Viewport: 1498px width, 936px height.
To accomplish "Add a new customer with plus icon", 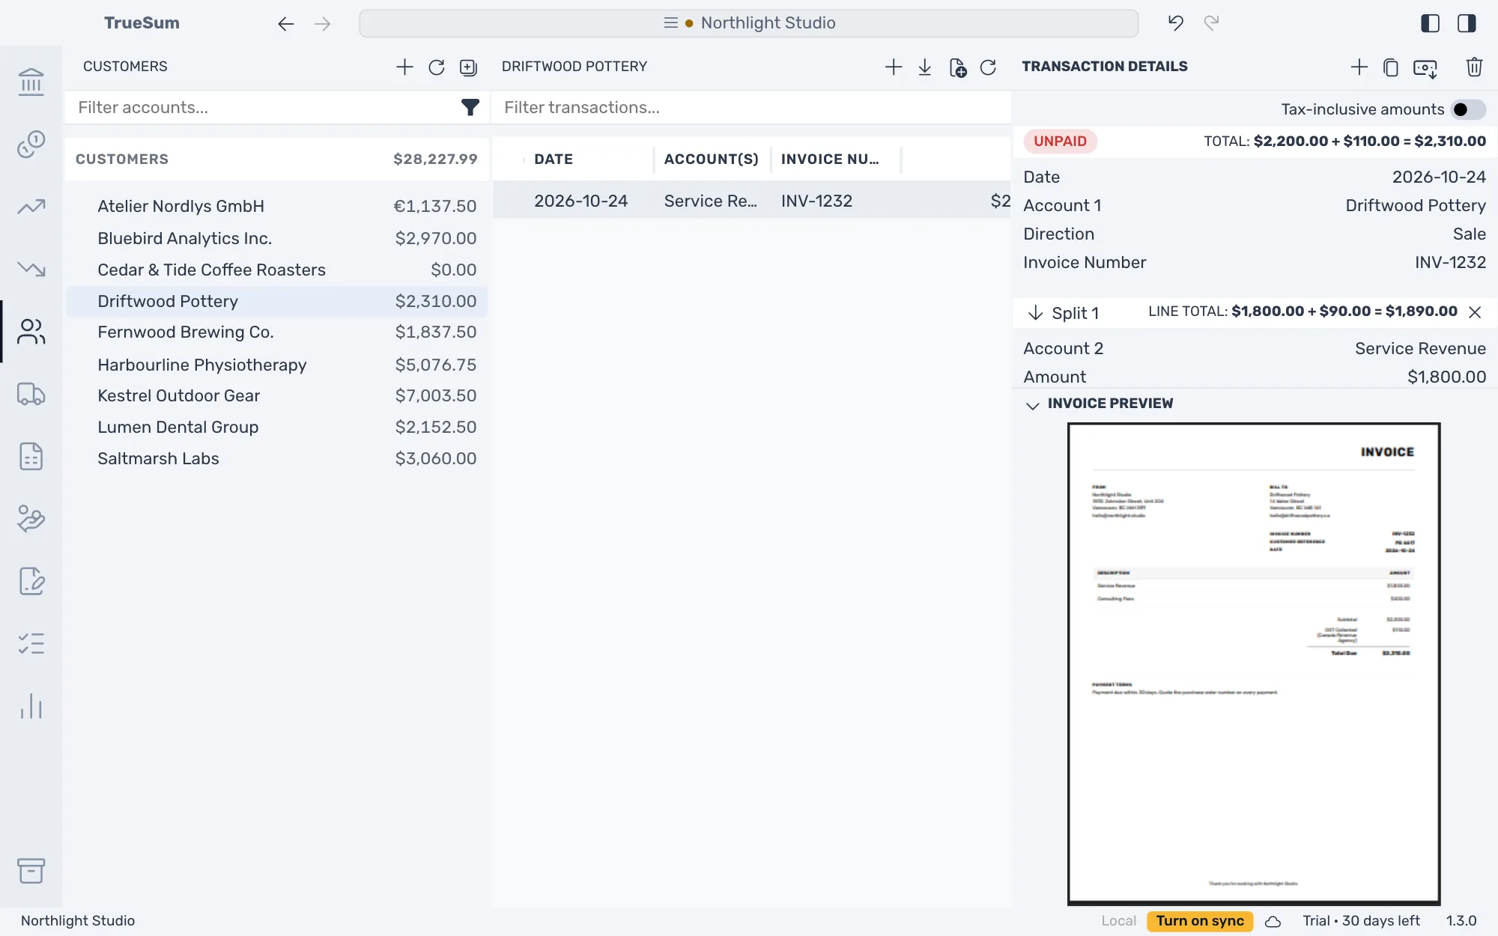I will 404,67.
